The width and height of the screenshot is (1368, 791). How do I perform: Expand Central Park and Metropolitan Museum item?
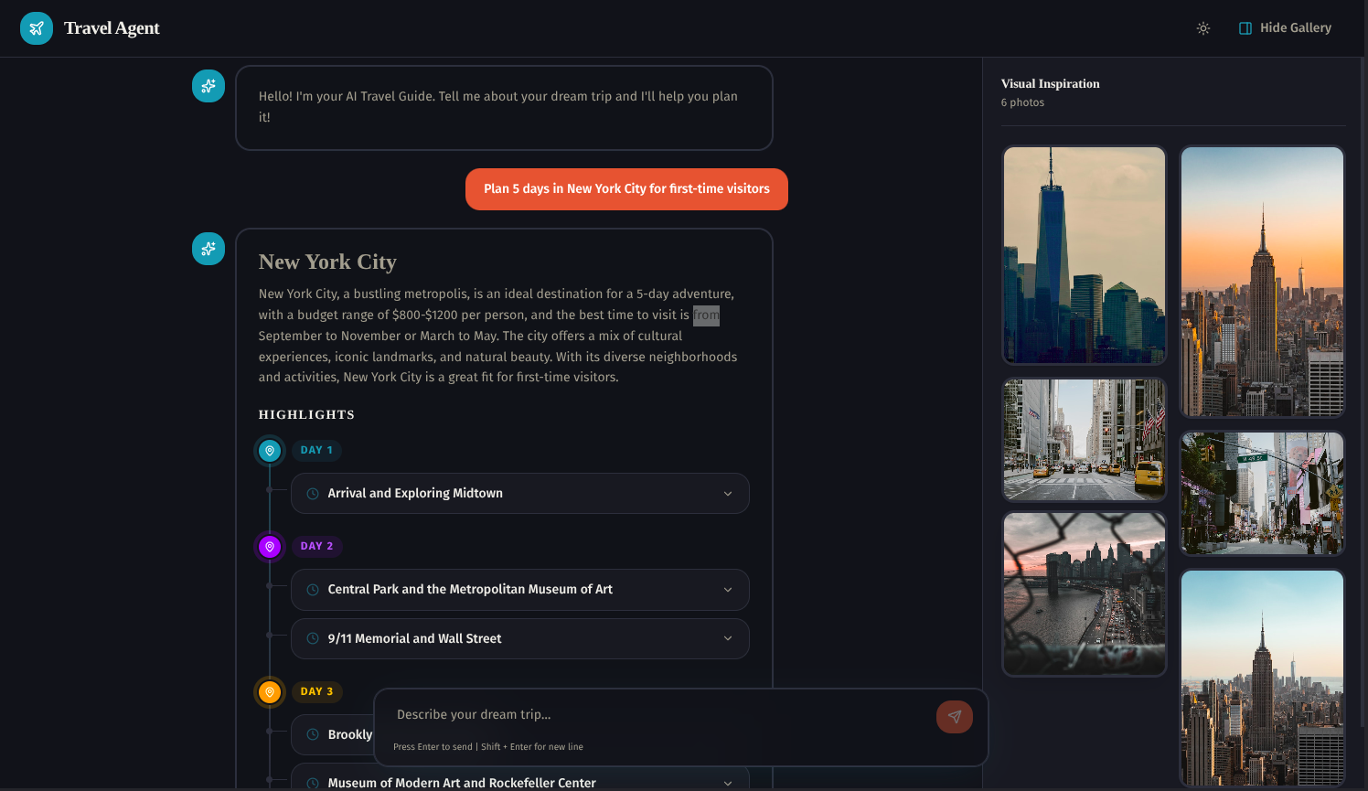[x=728, y=590]
